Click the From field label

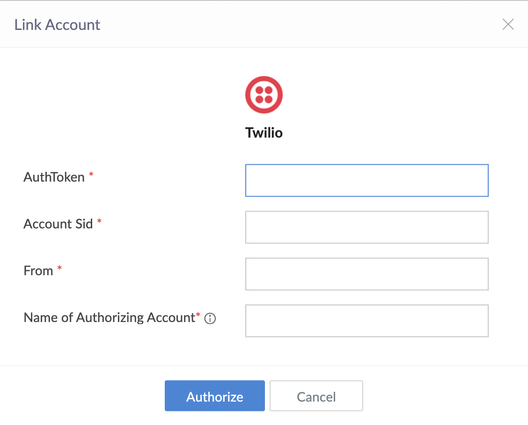coord(38,271)
